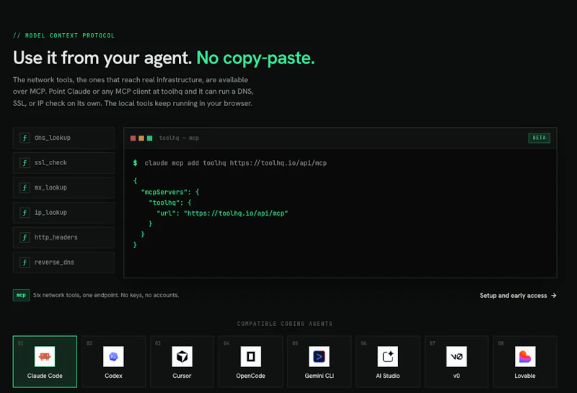Choose the OpenCode label

click(x=250, y=376)
